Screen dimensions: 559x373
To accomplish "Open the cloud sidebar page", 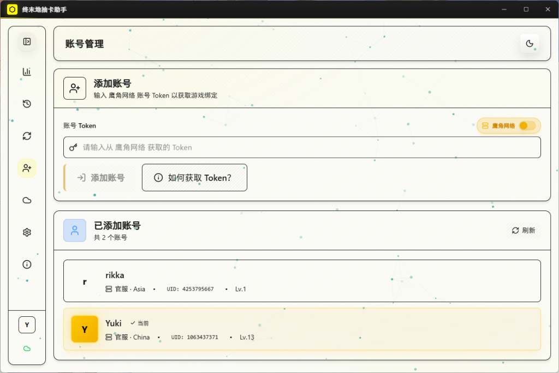I will [27, 200].
